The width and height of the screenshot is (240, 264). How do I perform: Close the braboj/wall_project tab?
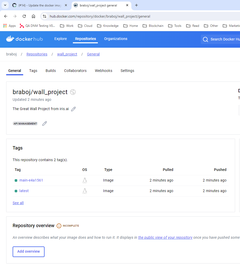tap(127, 5)
